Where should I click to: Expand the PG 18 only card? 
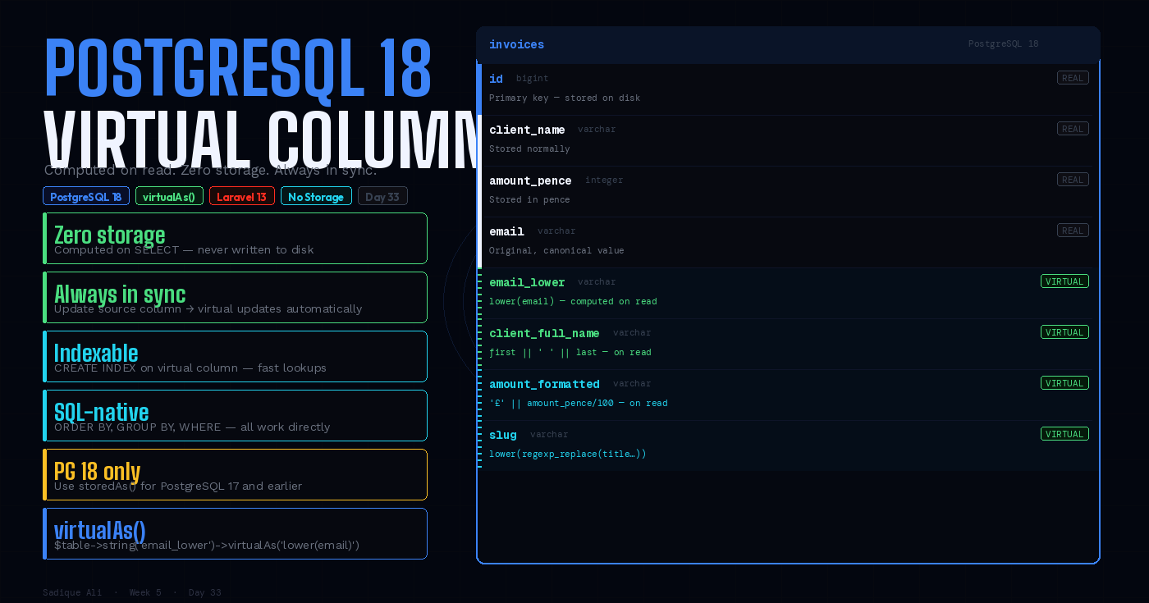235,474
